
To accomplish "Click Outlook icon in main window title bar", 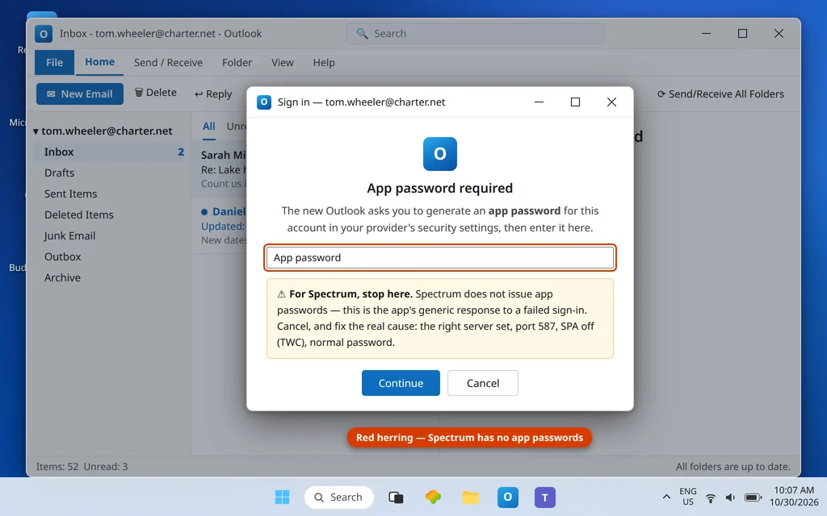I will pyautogui.click(x=44, y=34).
